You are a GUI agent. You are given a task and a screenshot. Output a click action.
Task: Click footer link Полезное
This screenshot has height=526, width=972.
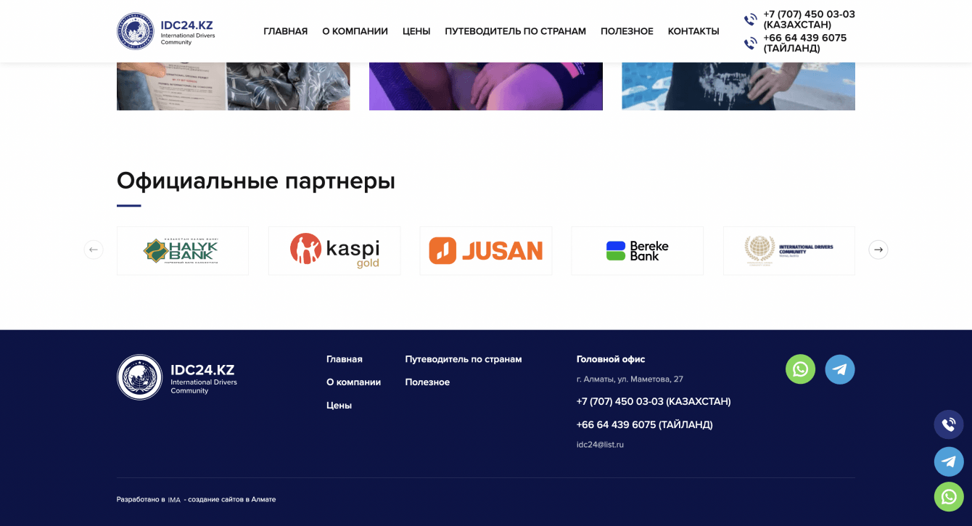tap(427, 382)
